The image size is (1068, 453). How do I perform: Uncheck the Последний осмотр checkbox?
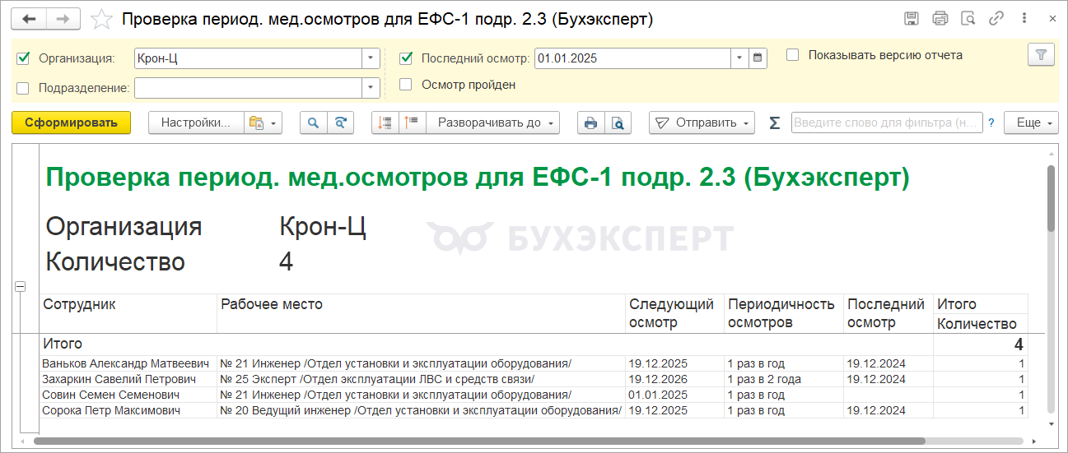(x=406, y=58)
